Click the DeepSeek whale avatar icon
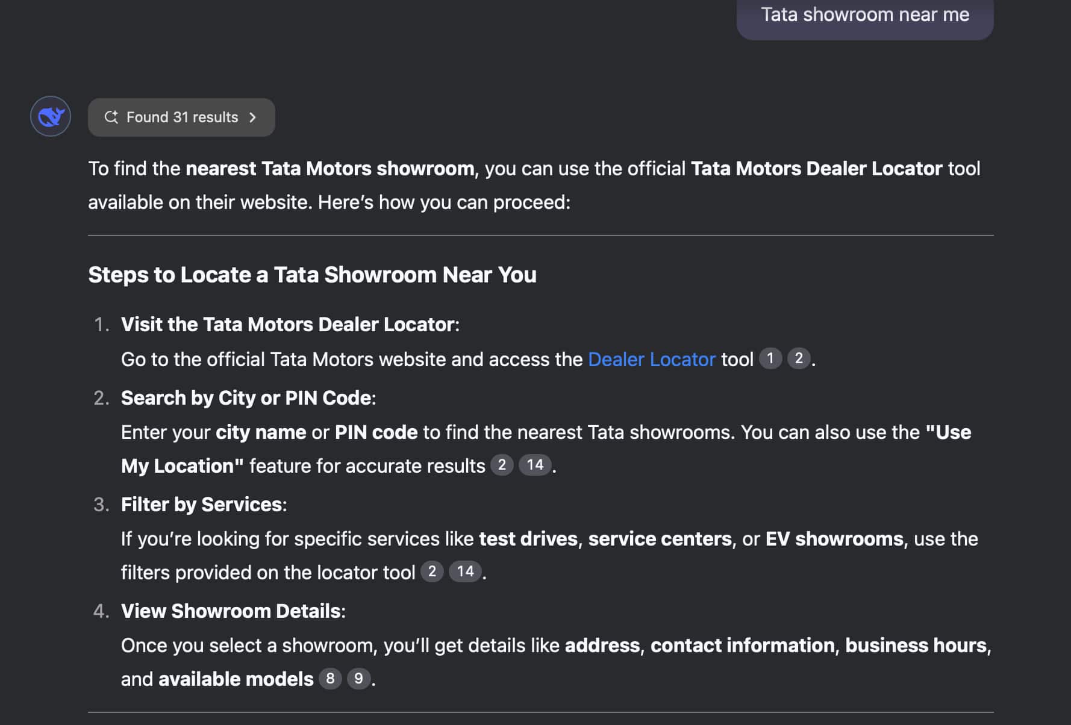1071x725 pixels. [x=51, y=116]
